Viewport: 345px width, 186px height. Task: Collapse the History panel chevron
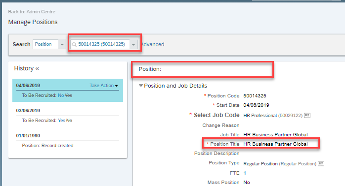tap(37, 68)
